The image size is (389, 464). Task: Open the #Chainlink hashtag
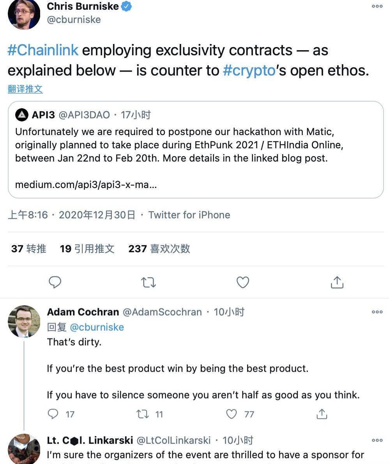point(43,50)
